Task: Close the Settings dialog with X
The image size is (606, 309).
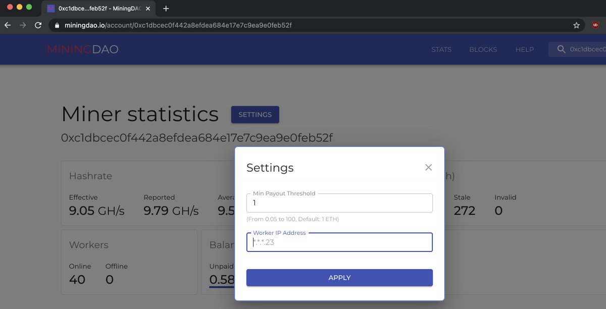Action: click(428, 167)
